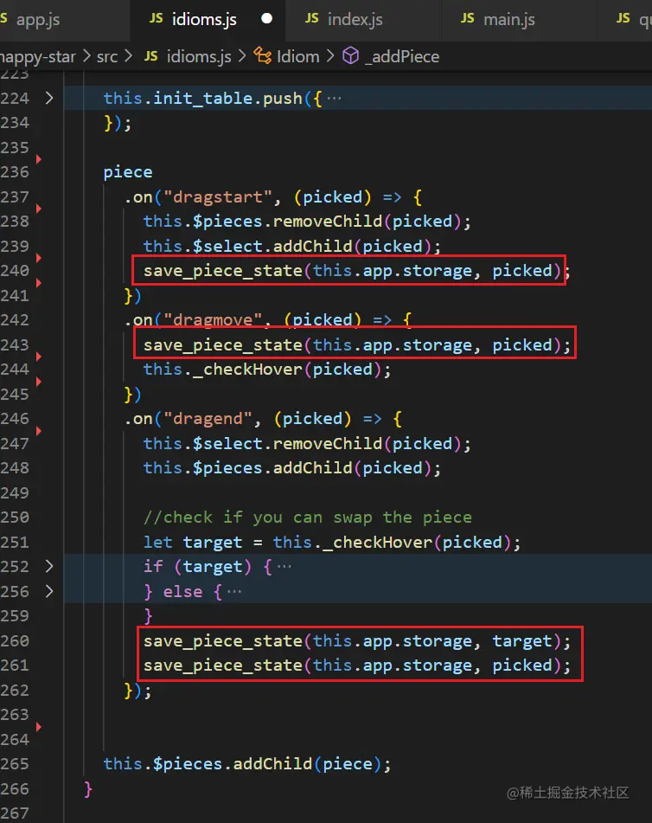Expand the folded else block at line 256
The image size is (652, 823).
point(48,592)
